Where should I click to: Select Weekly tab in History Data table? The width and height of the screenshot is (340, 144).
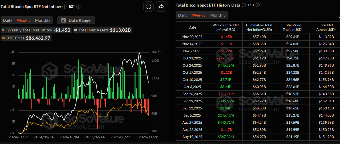[199, 15]
